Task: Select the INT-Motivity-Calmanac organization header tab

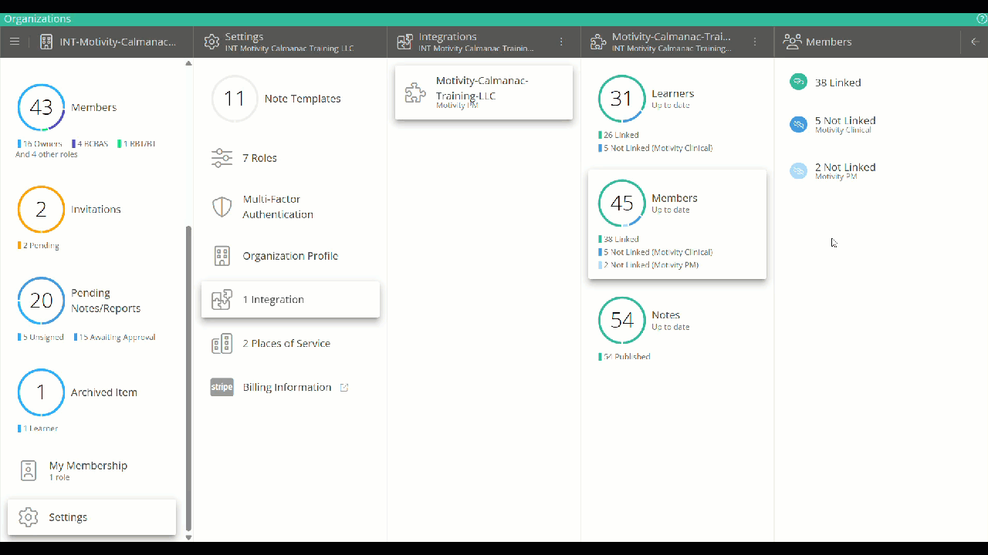Action: pos(108,42)
